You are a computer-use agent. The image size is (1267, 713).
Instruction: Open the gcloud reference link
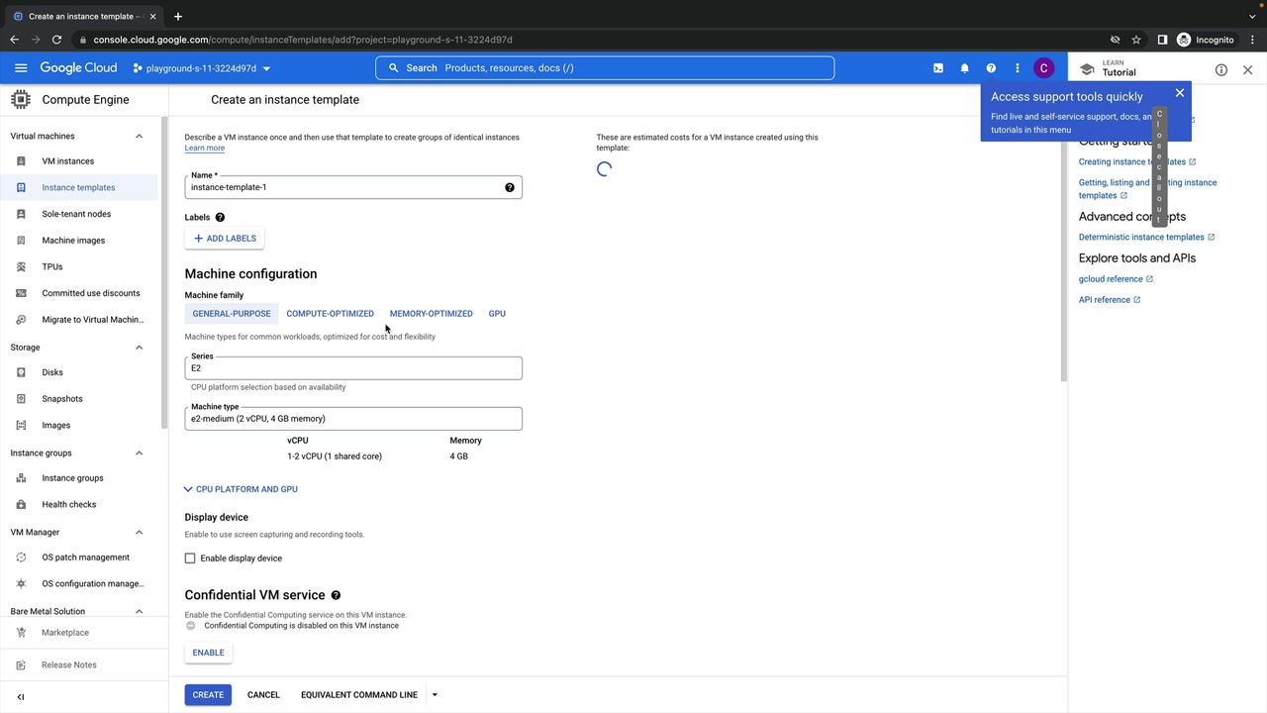[1110, 279]
